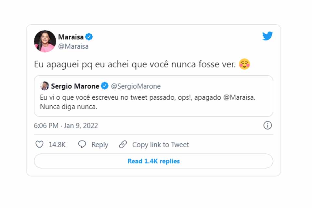The width and height of the screenshot is (312, 208).
Task: Open Sergio Marone's small avatar
Action: coord(44,86)
